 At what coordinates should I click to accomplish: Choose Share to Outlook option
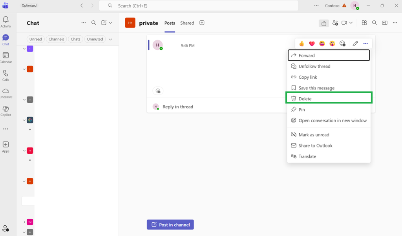tap(329, 145)
